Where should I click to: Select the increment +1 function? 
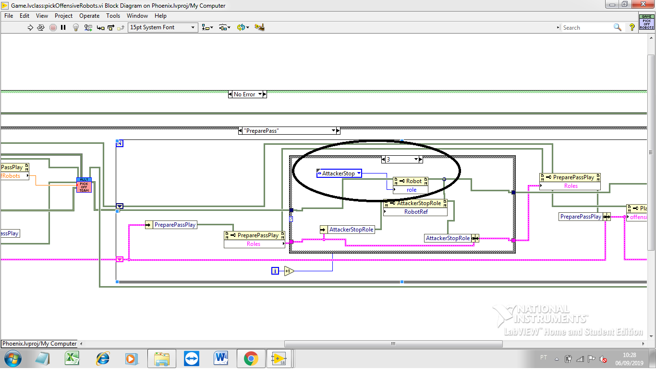coord(289,271)
